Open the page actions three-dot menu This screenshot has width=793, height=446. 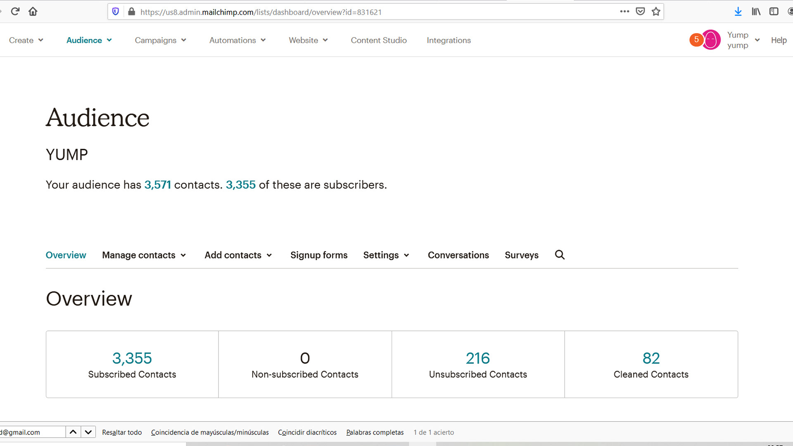pyautogui.click(x=624, y=12)
